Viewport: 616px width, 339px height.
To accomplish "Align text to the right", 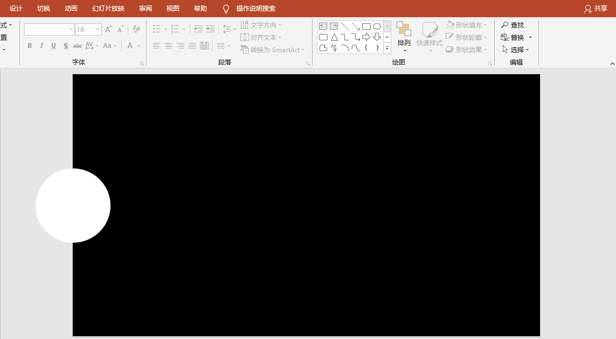I will 181,46.
